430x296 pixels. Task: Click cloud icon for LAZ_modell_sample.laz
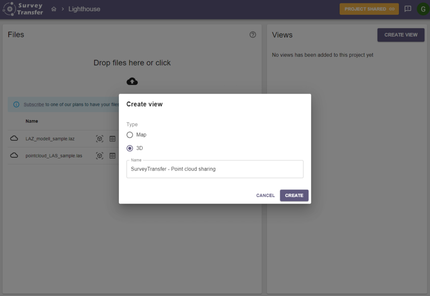pyautogui.click(x=14, y=139)
